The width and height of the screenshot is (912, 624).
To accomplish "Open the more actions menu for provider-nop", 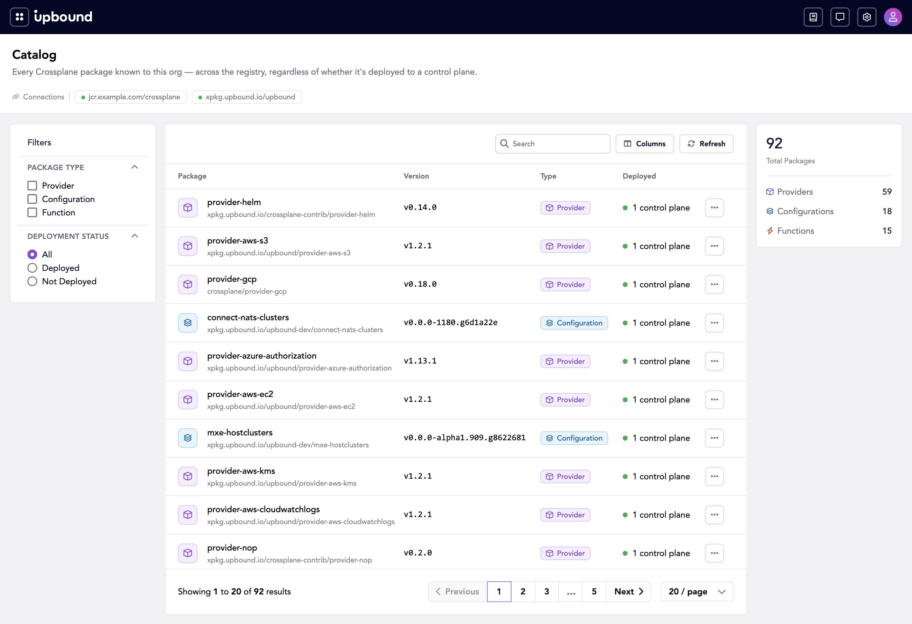I will point(714,553).
